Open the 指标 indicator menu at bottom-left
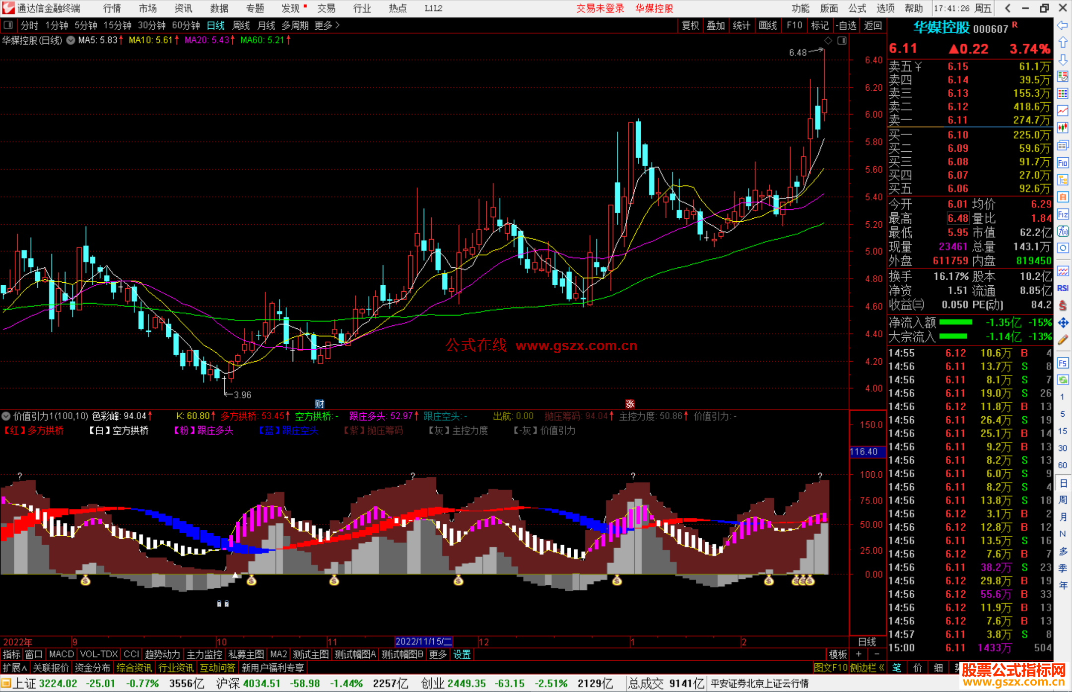This screenshot has width=1072, height=692. pos(11,654)
